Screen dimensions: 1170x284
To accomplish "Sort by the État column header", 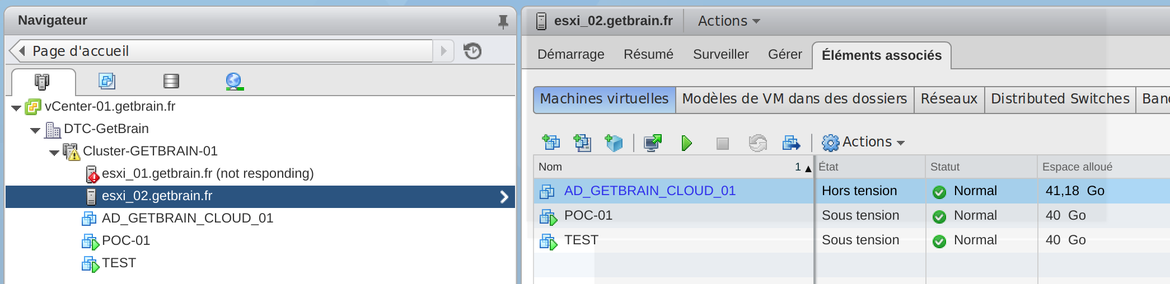I will click(x=870, y=167).
